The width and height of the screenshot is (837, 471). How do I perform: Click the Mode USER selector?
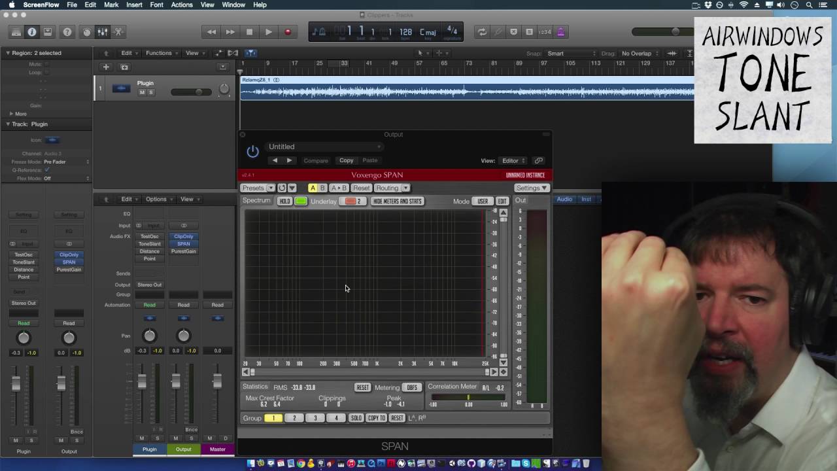click(483, 201)
